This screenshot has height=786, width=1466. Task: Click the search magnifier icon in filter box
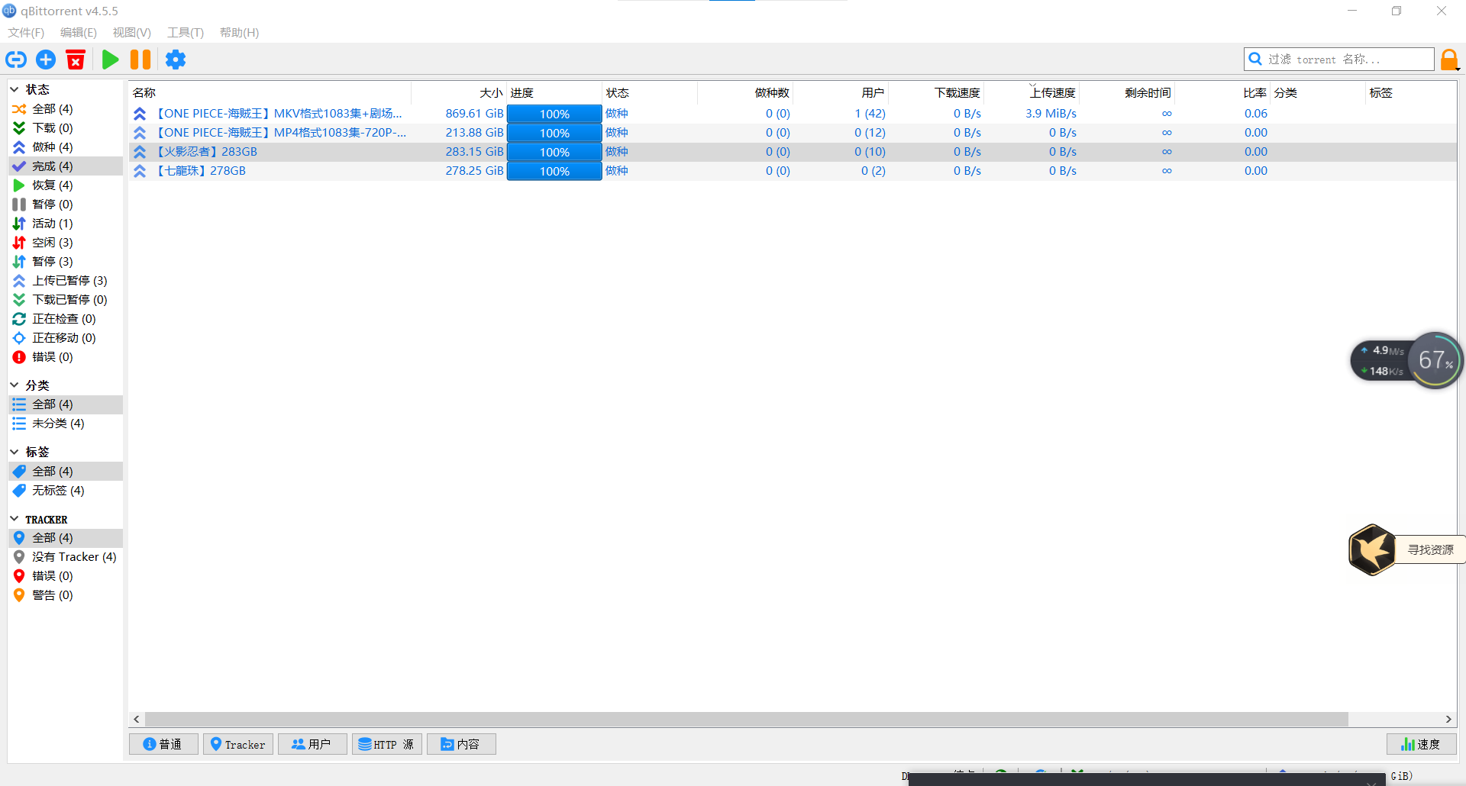(x=1255, y=59)
